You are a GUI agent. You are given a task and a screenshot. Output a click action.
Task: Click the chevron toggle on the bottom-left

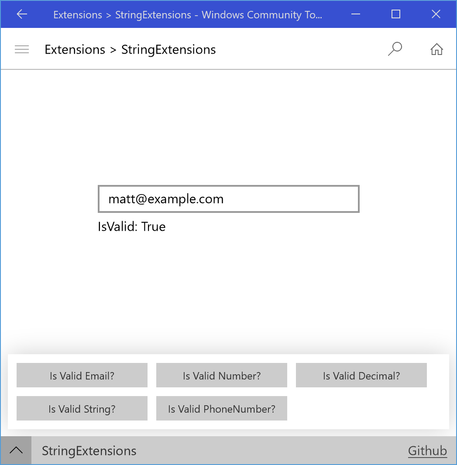tap(16, 450)
